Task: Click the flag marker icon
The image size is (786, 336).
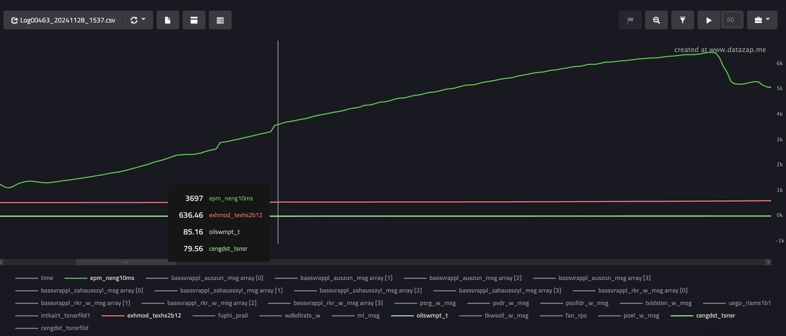Action: click(630, 20)
